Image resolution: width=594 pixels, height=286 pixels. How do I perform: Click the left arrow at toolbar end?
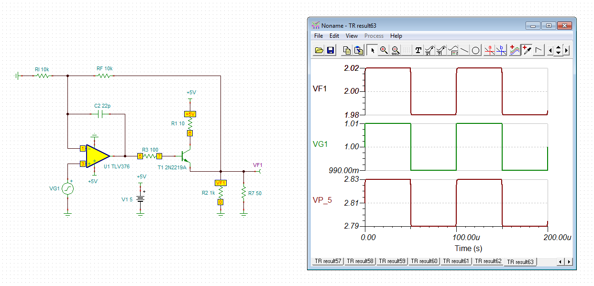(550, 50)
